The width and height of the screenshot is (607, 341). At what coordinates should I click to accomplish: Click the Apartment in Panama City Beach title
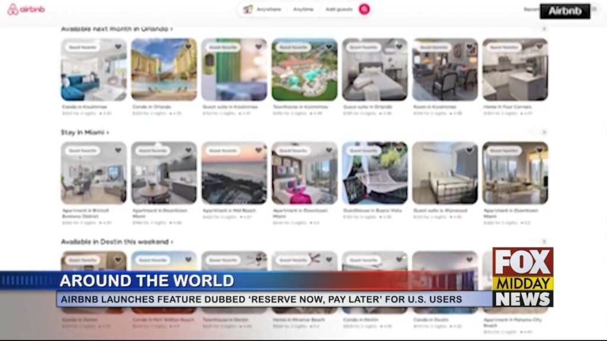click(513, 323)
